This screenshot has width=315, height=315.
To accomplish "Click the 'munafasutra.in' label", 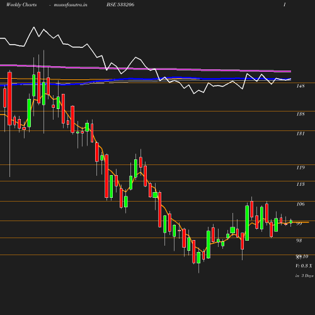I will [x=71, y=5].
